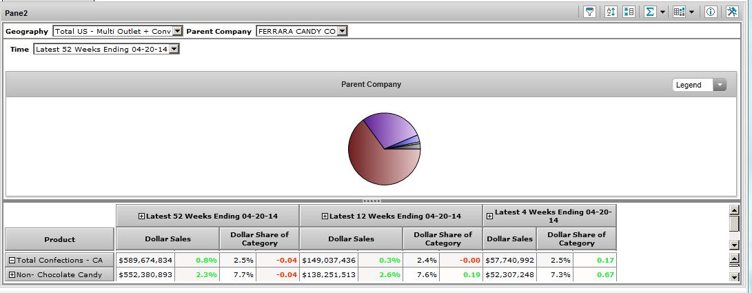Screen dimensions: 752x293
Task: Expand the Latest 52 Weeks column group
Action: (x=142, y=216)
